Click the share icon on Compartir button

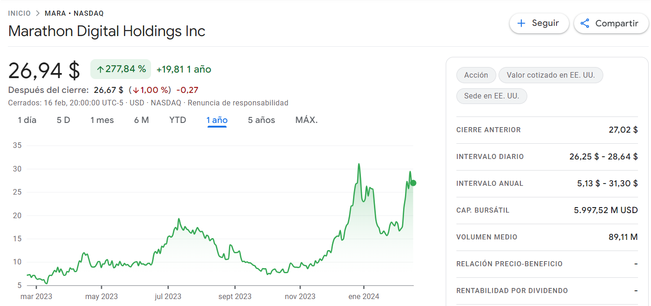(x=585, y=23)
